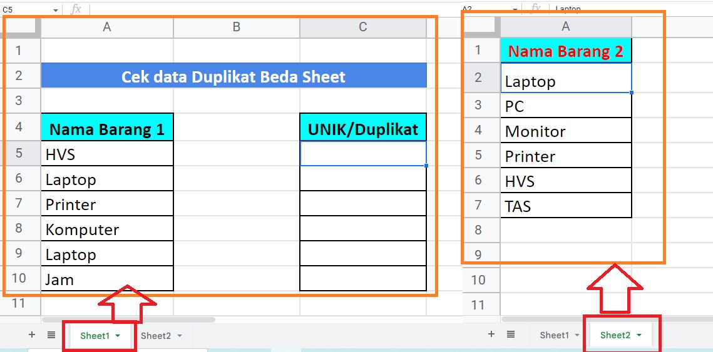The width and height of the screenshot is (713, 352).
Task: Open active Sheet2 tab menu arrow, Nama Barang 2 pane
Action: point(639,335)
